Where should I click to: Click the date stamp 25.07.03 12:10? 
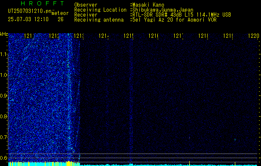pos(28,20)
